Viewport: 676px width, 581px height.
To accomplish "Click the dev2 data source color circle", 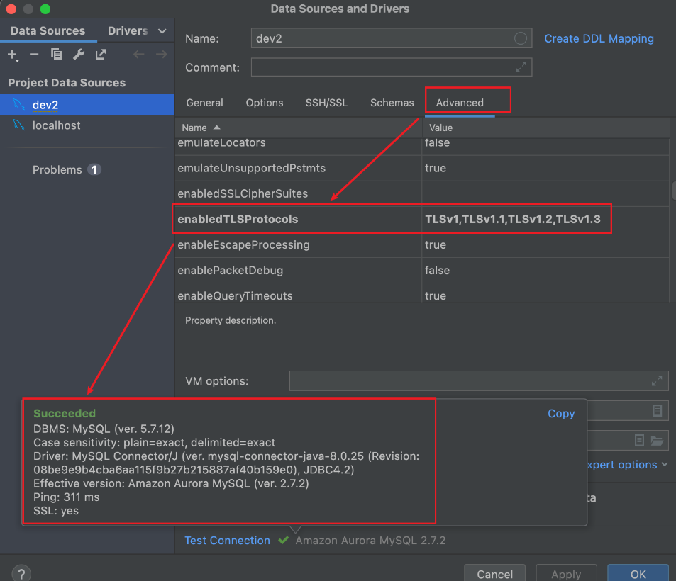I will (x=521, y=38).
